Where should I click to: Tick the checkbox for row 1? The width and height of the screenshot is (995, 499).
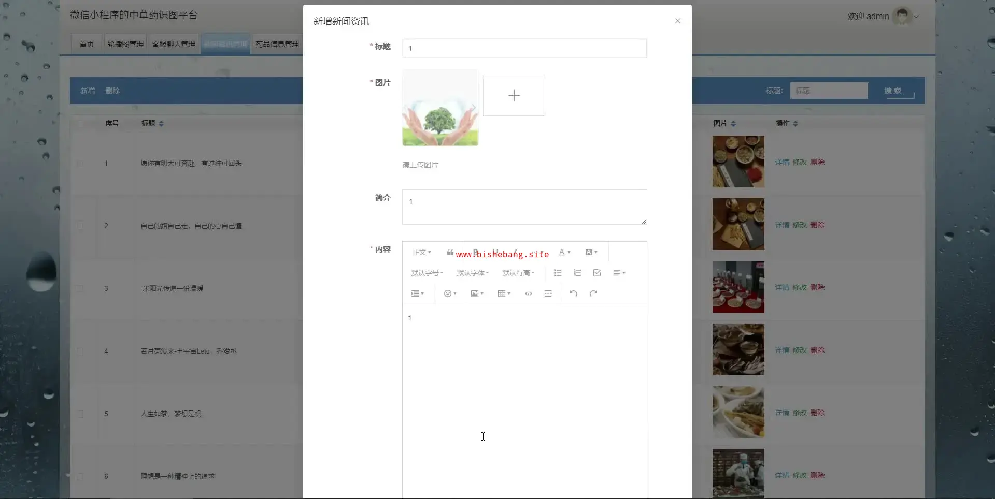click(x=80, y=164)
